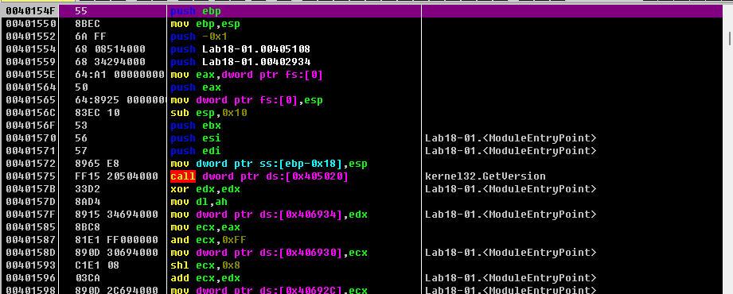Viewport: 733px width, 294px height.
Task: Select address 00401596
Action: point(31,278)
